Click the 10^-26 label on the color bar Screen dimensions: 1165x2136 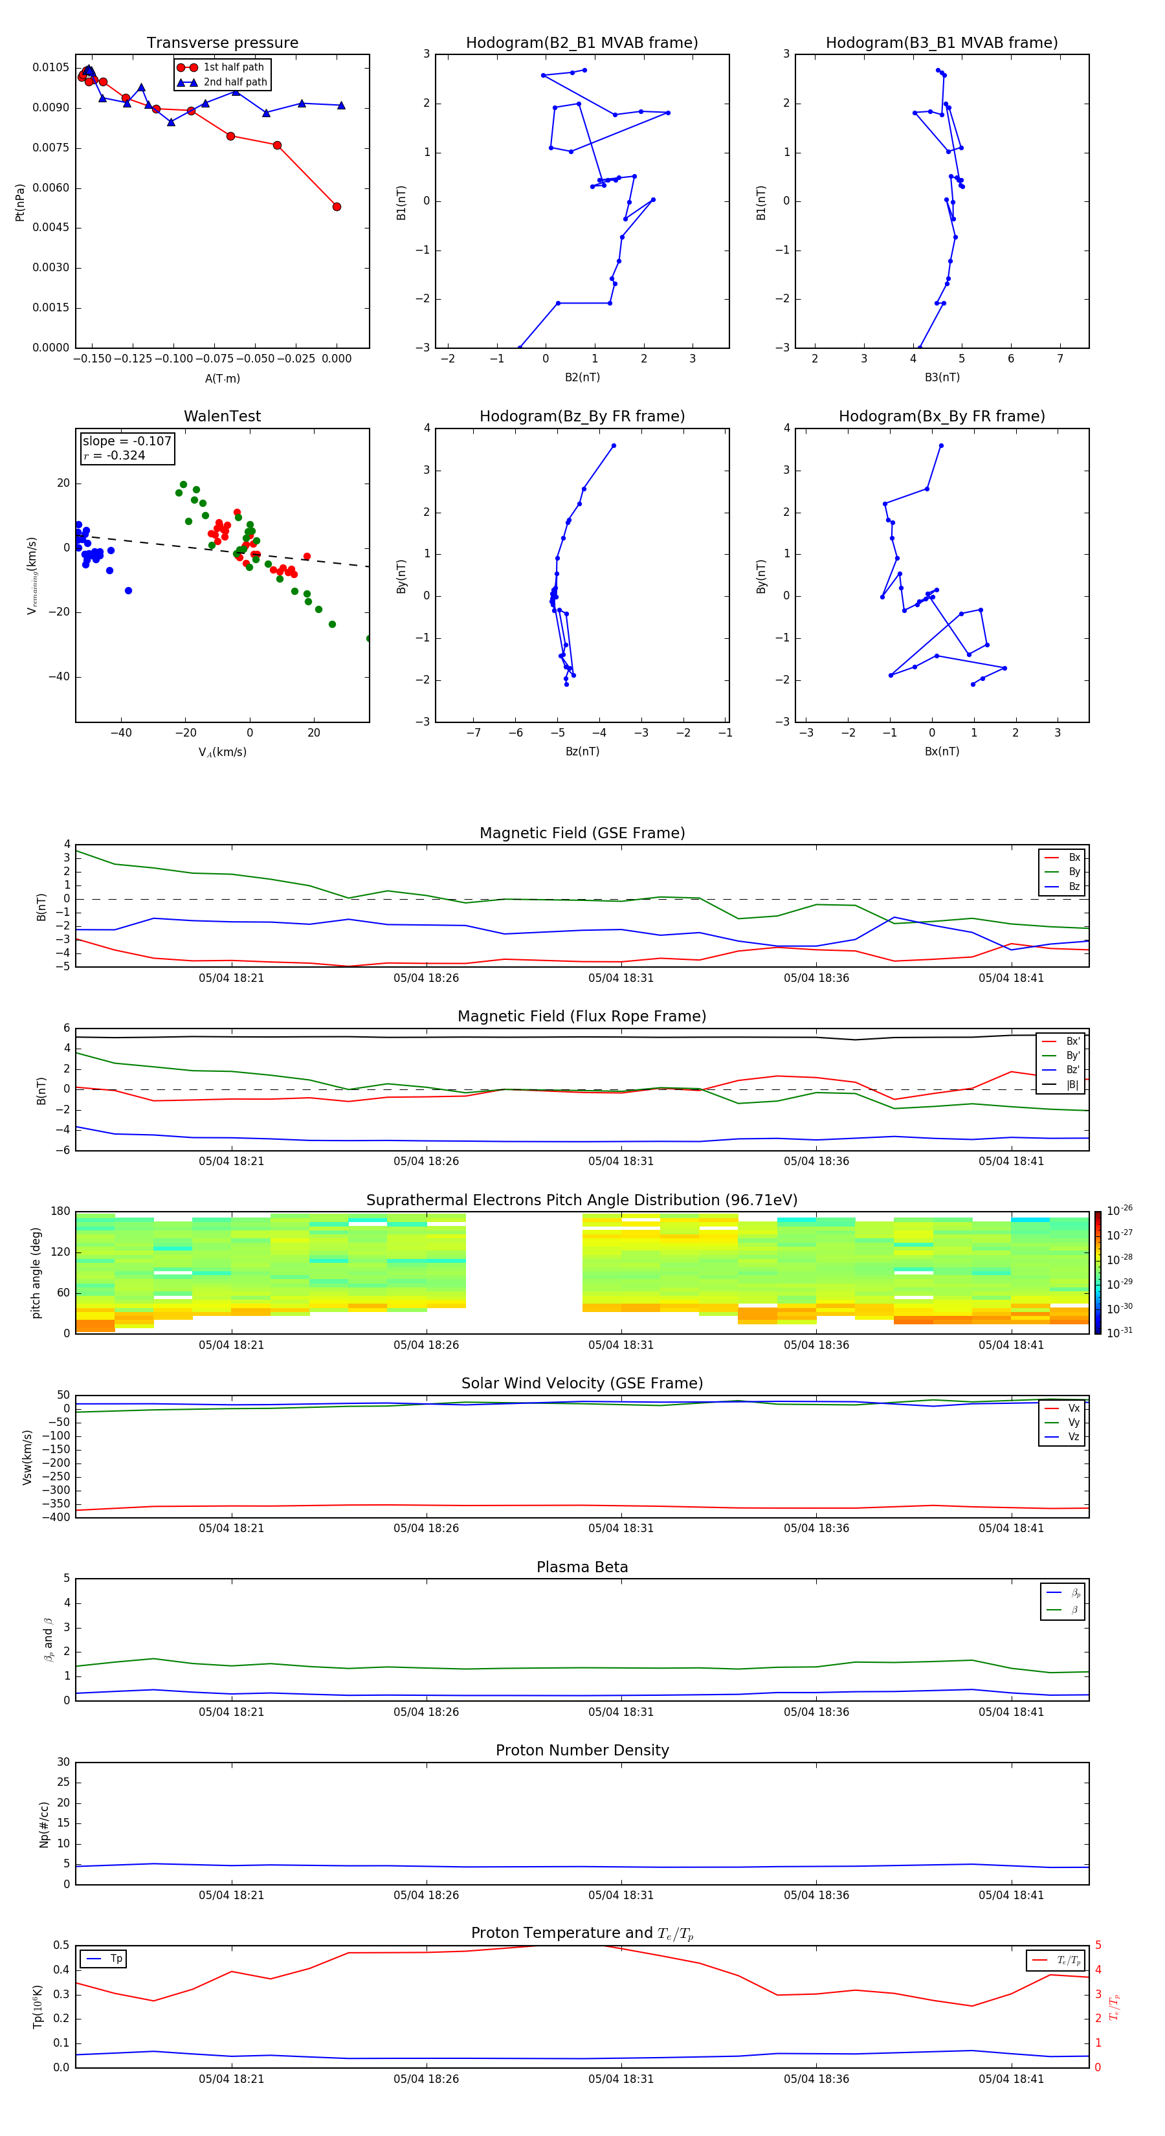click(x=1118, y=1210)
